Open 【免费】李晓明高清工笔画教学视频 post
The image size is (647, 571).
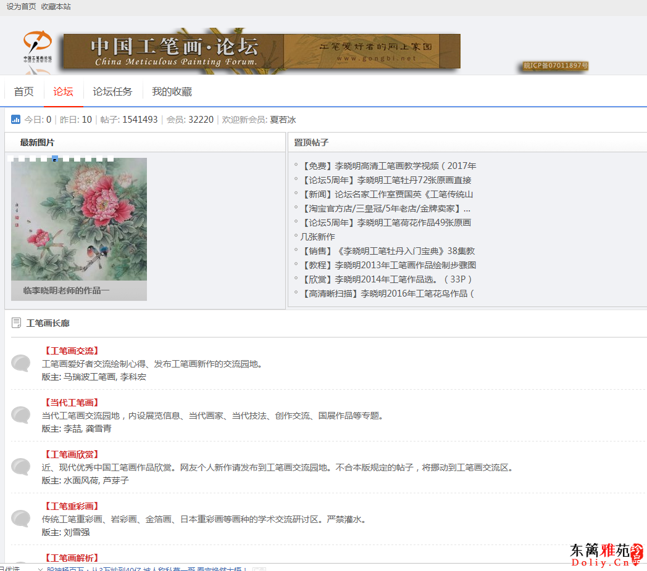click(388, 166)
